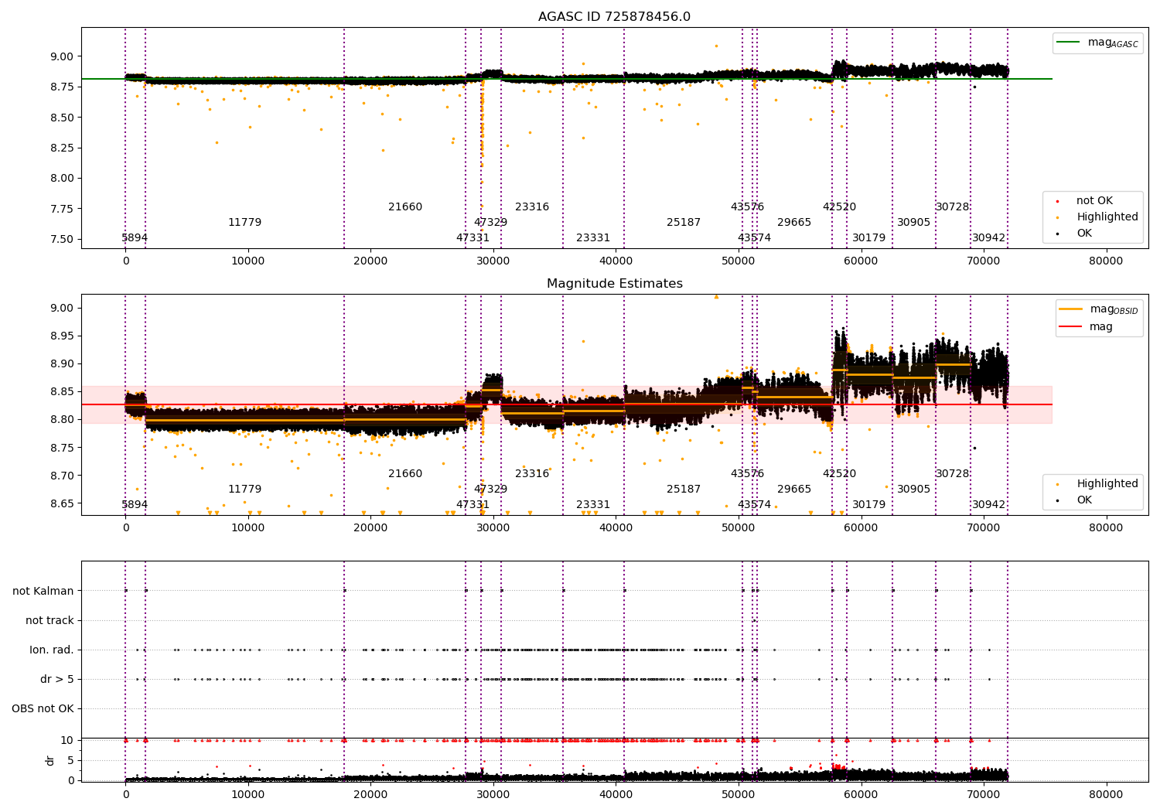
Task: Click obsid label 42520 in Magnitude Estimates plot
Action: click(839, 474)
